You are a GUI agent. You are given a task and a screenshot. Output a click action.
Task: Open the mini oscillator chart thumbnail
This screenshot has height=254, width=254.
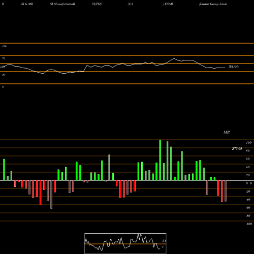pyautogui.click(x=125, y=243)
